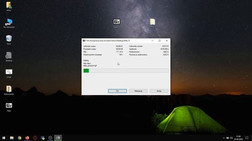Pause compression with the Wstrzymaj button

[x=138, y=91]
